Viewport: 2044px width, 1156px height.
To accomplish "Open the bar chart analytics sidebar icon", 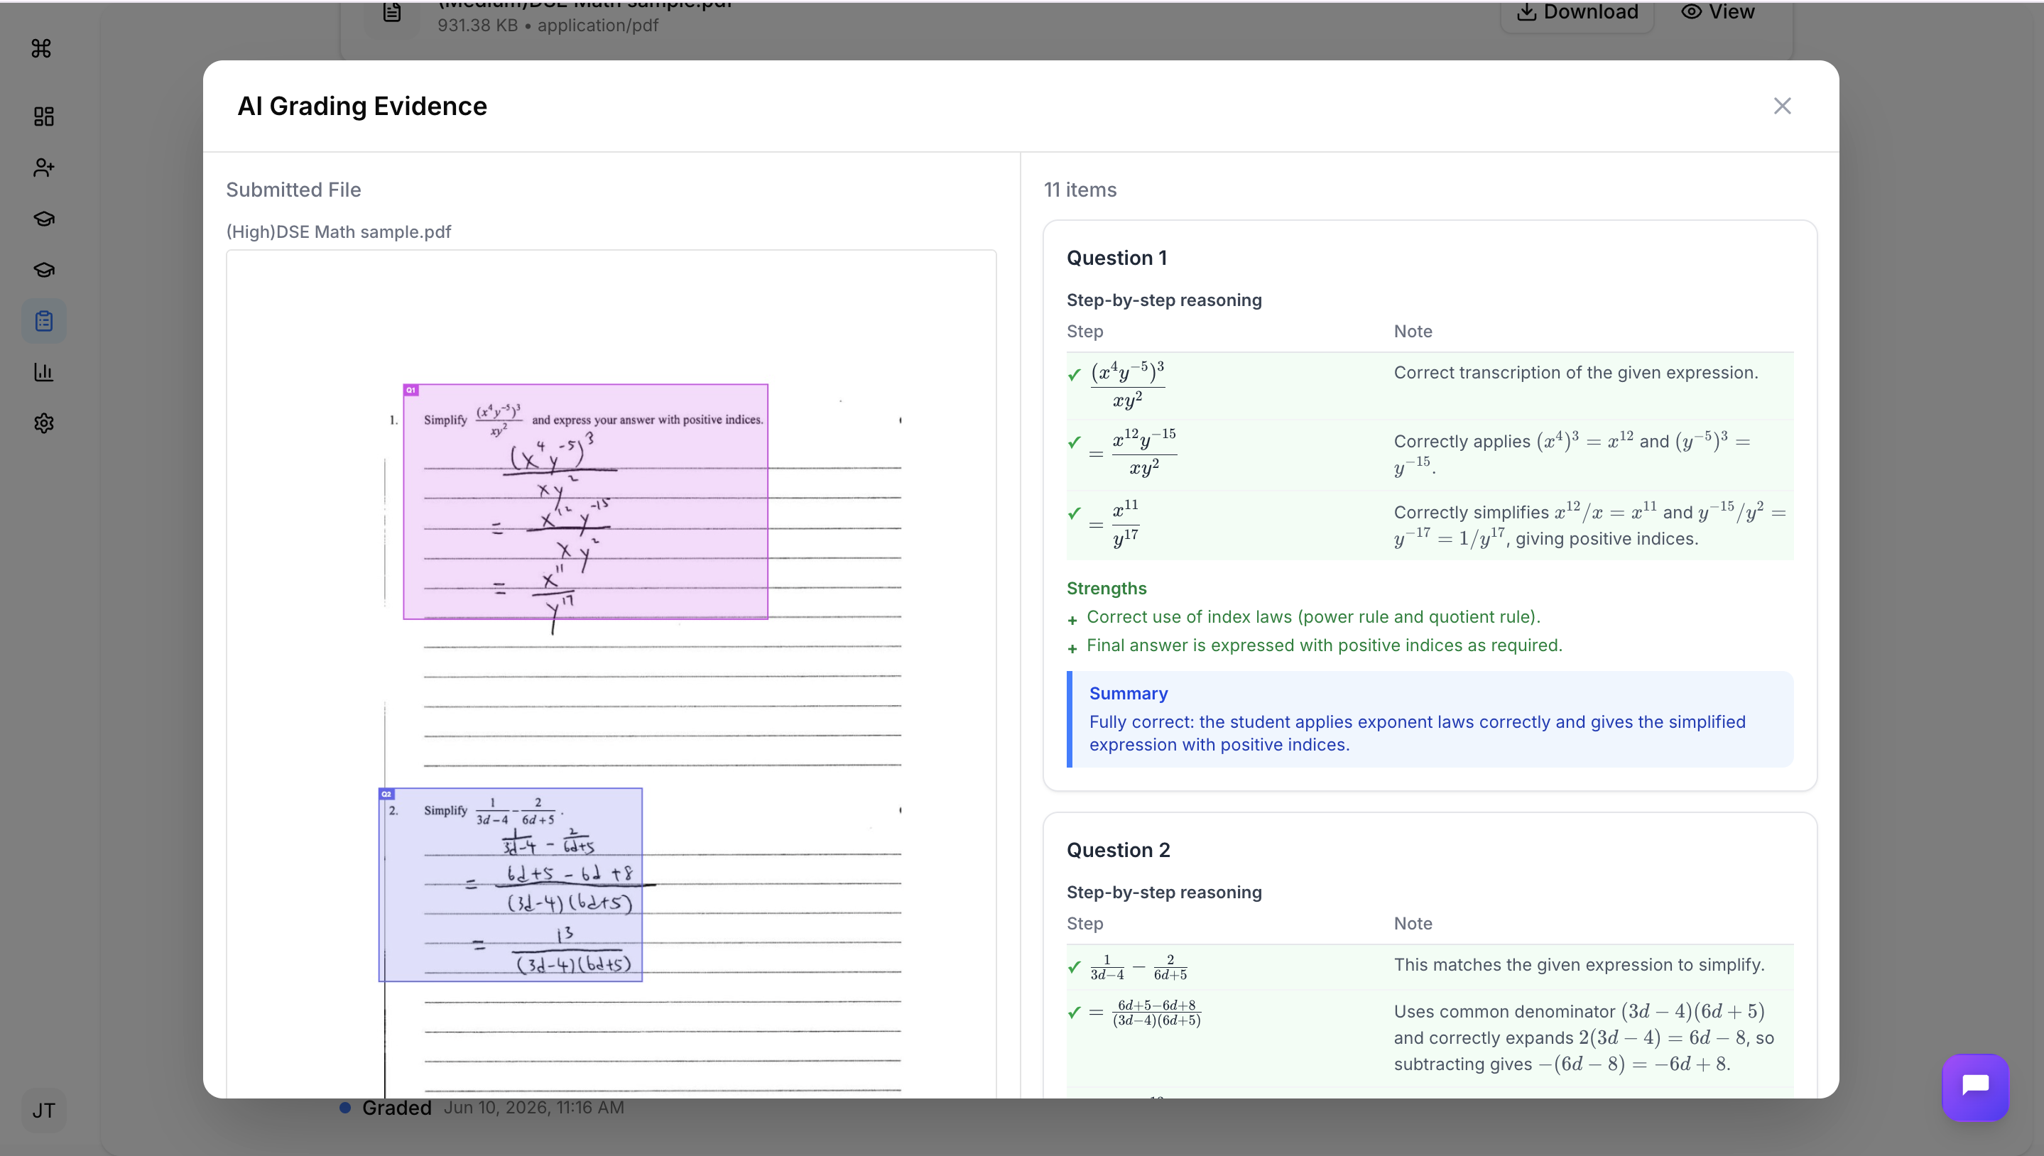I will coord(43,371).
